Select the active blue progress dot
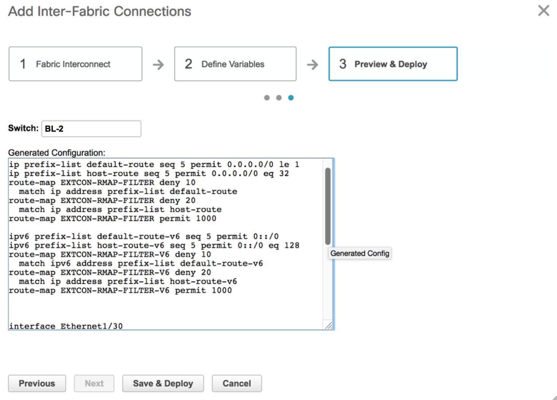This screenshot has height=400, width=557. tap(291, 98)
